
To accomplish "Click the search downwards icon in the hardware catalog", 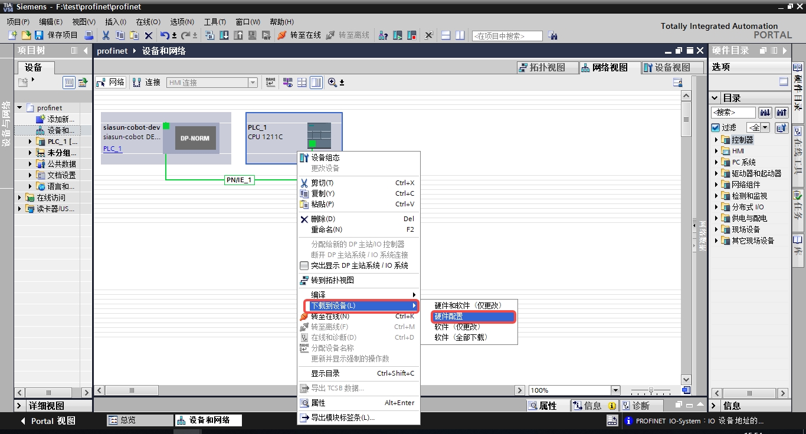I will (x=765, y=112).
